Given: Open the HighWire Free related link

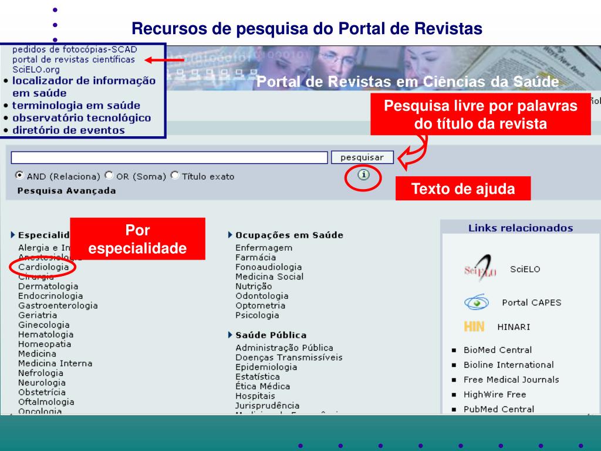Looking at the screenshot, I should point(495,394).
